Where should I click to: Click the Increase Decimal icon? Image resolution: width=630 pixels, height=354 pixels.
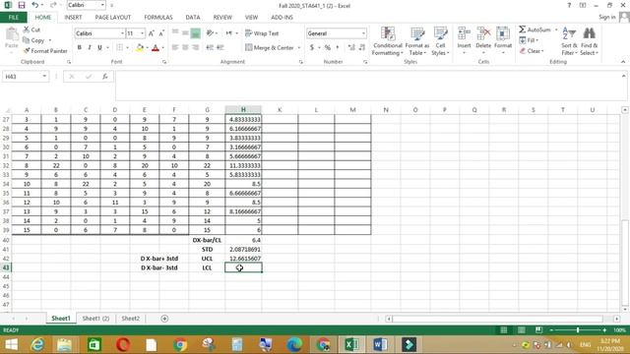pyautogui.click(x=351, y=47)
